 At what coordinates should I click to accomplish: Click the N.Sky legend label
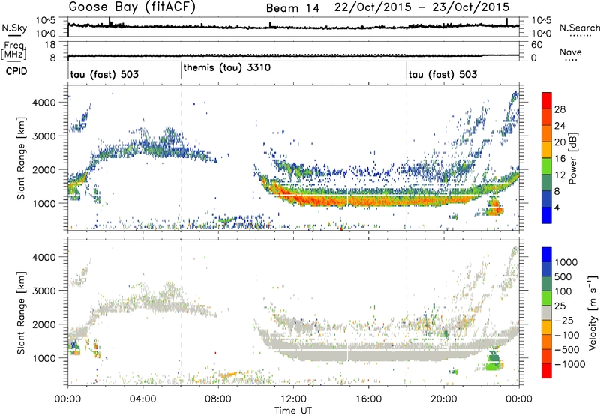[x=14, y=28]
